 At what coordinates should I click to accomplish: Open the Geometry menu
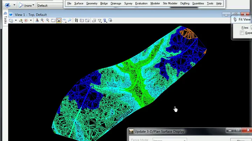click(92, 3)
